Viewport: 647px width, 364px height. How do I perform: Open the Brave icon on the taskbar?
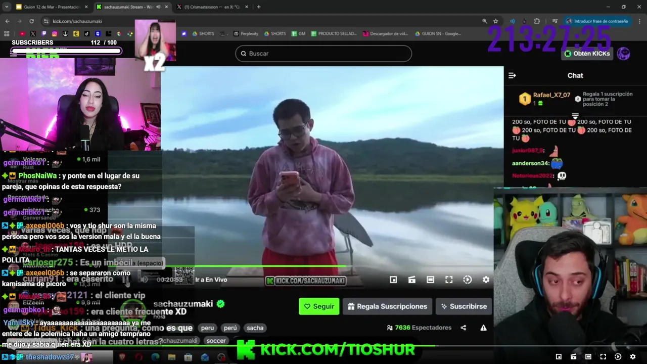[x=122, y=357]
